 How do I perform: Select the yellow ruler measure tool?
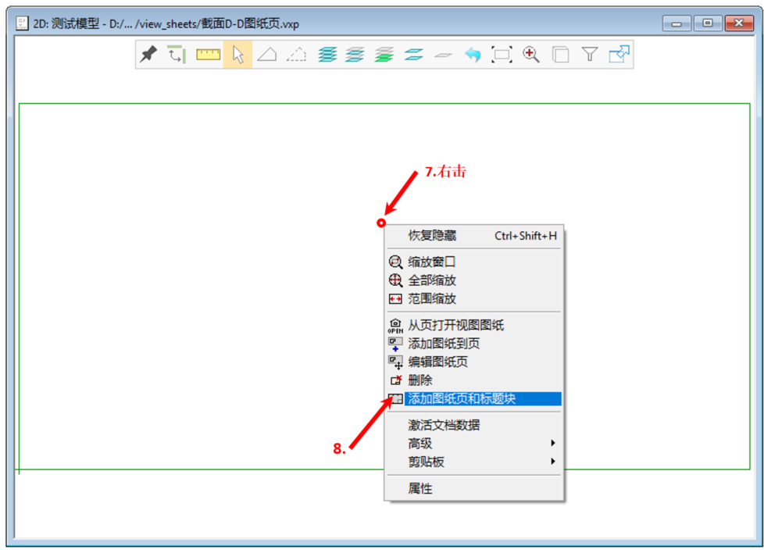point(208,54)
